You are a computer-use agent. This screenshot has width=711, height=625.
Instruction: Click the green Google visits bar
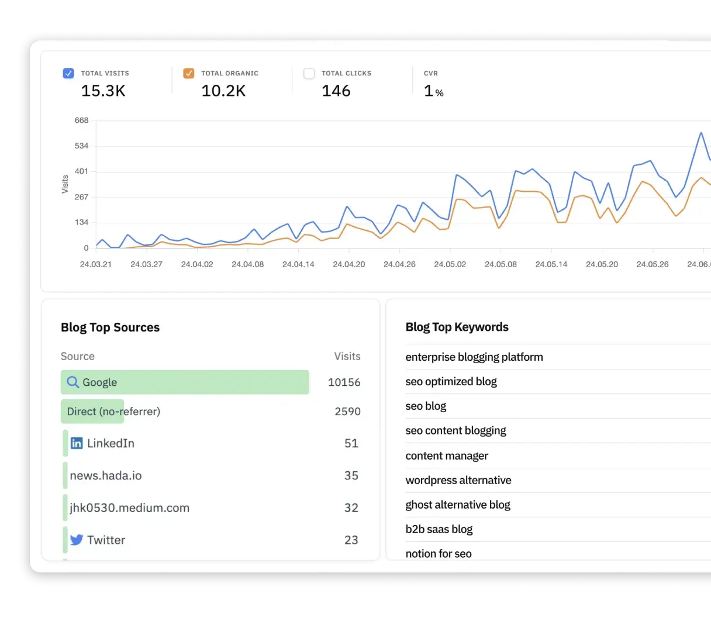[185, 382]
